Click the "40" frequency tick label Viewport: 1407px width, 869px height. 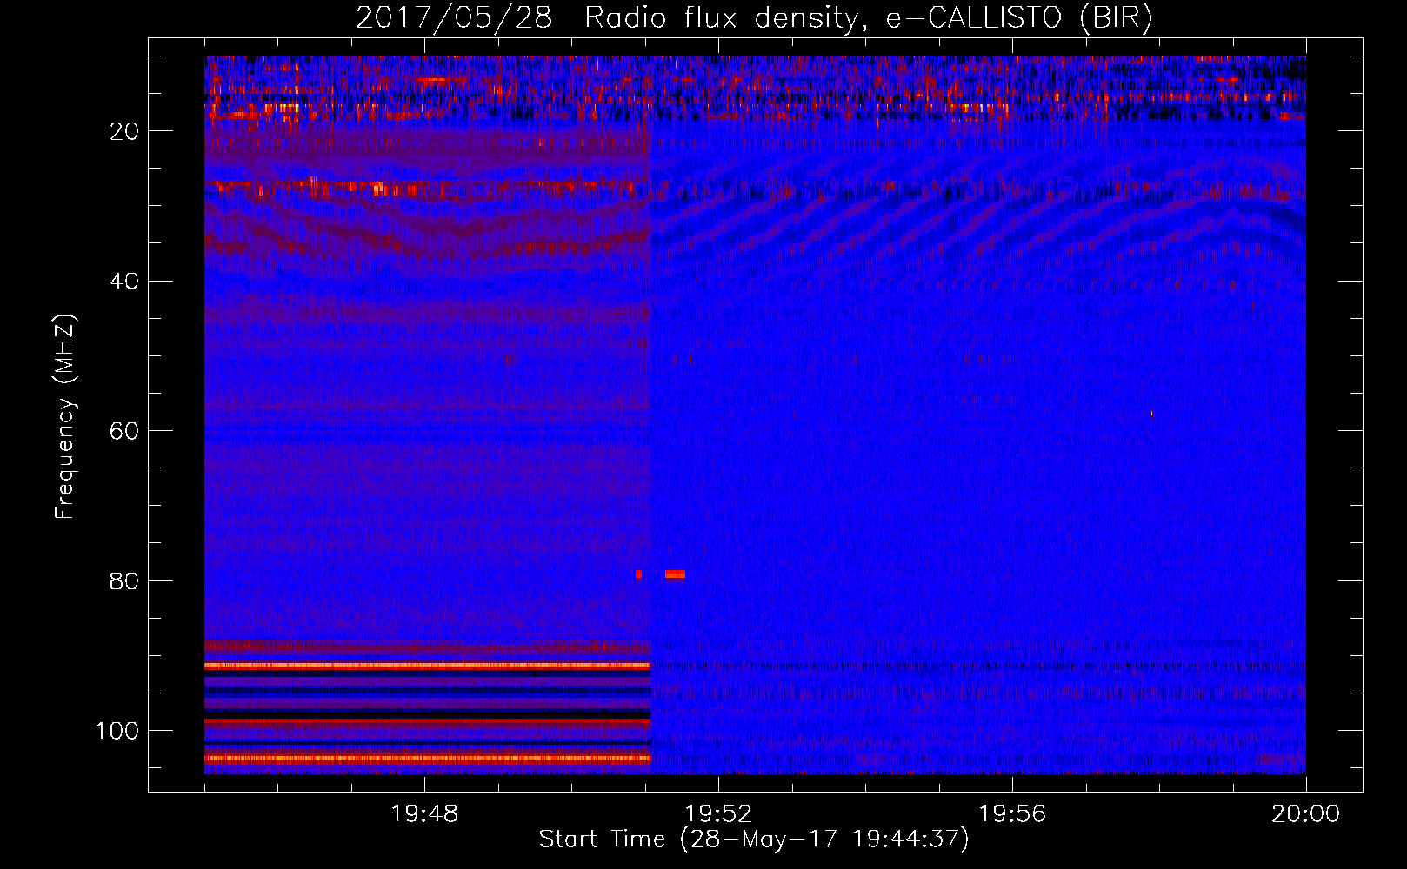pyautogui.click(x=124, y=281)
